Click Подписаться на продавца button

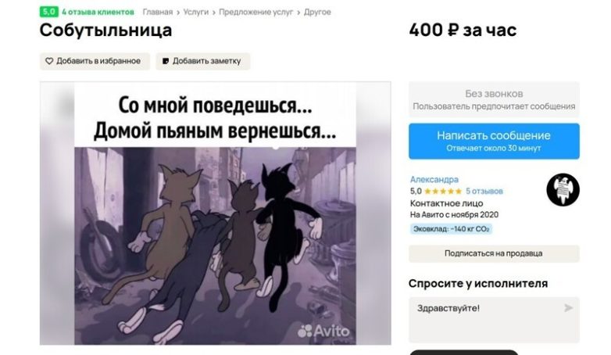(x=494, y=253)
